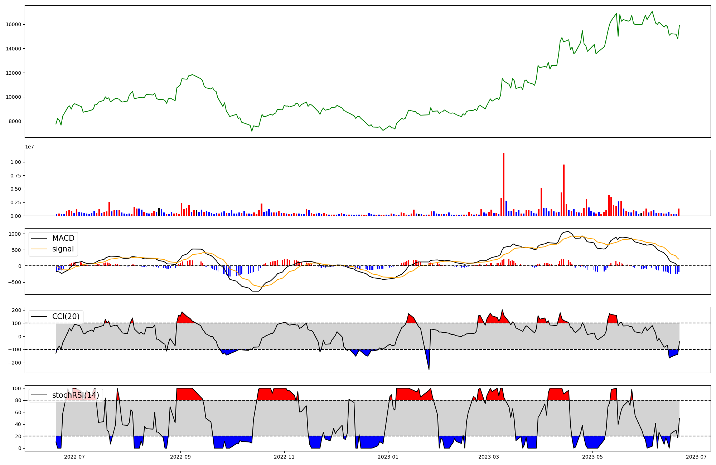This screenshot has width=716, height=465.
Task: Click the 2023-05 x-axis date label
Action: (x=592, y=457)
